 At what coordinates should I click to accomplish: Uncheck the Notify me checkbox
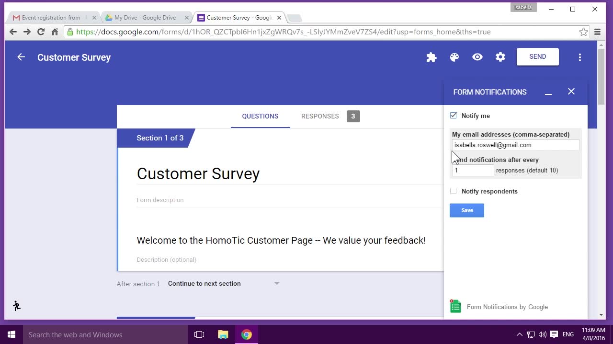click(454, 116)
